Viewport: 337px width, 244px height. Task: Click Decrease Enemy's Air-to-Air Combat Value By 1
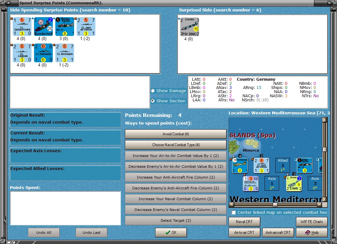(x=175, y=166)
